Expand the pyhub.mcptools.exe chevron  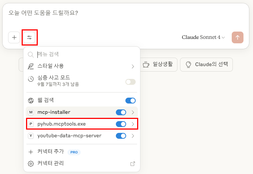tap(133, 124)
